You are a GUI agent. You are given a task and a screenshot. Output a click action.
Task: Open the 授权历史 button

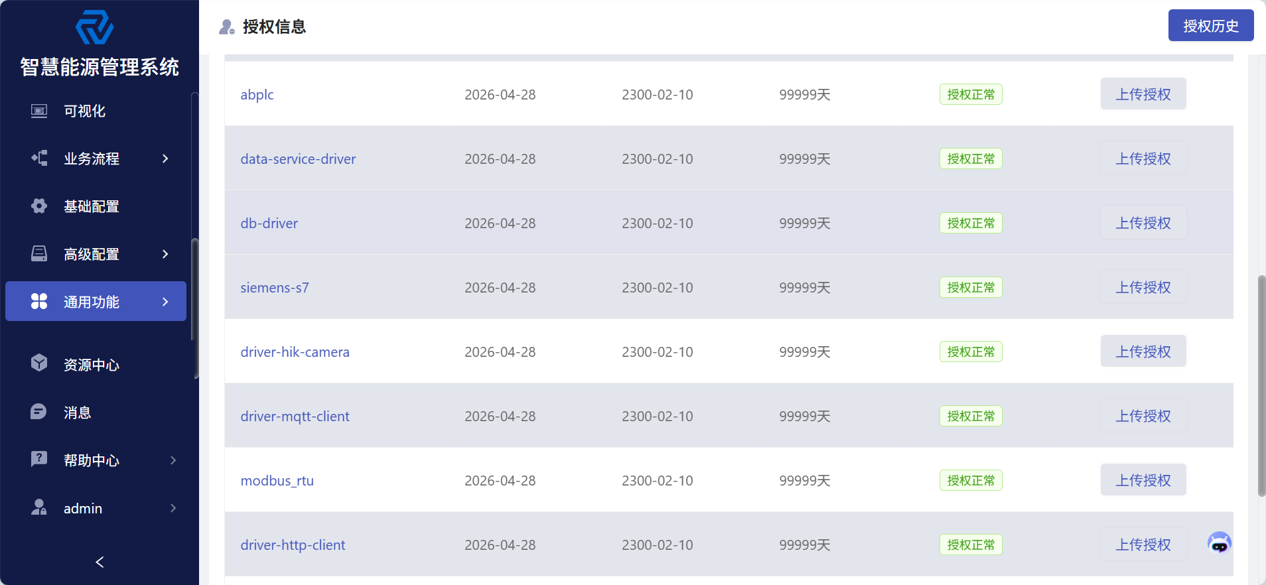coord(1211,26)
